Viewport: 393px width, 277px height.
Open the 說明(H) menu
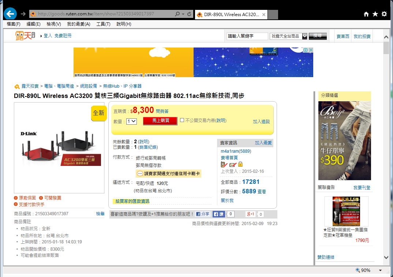tap(124, 24)
